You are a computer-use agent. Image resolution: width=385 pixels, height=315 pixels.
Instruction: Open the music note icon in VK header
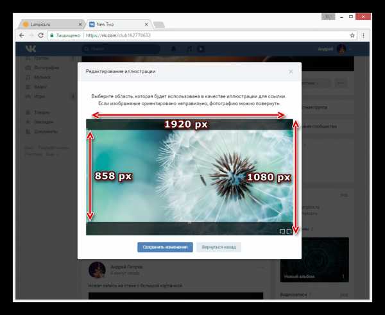coord(189,49)
